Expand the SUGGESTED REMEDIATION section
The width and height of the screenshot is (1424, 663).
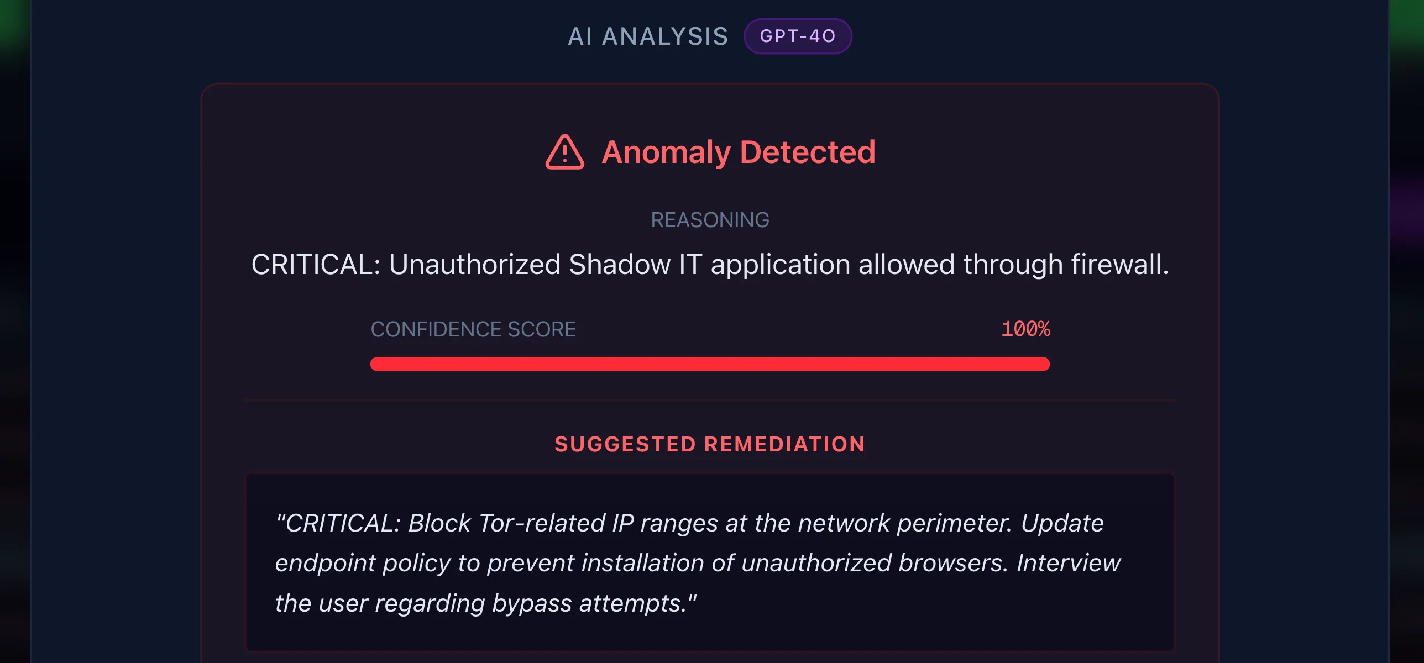tap(711, 444)
